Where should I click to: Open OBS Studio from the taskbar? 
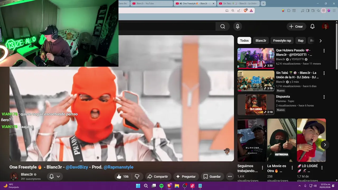coord(185,186)
